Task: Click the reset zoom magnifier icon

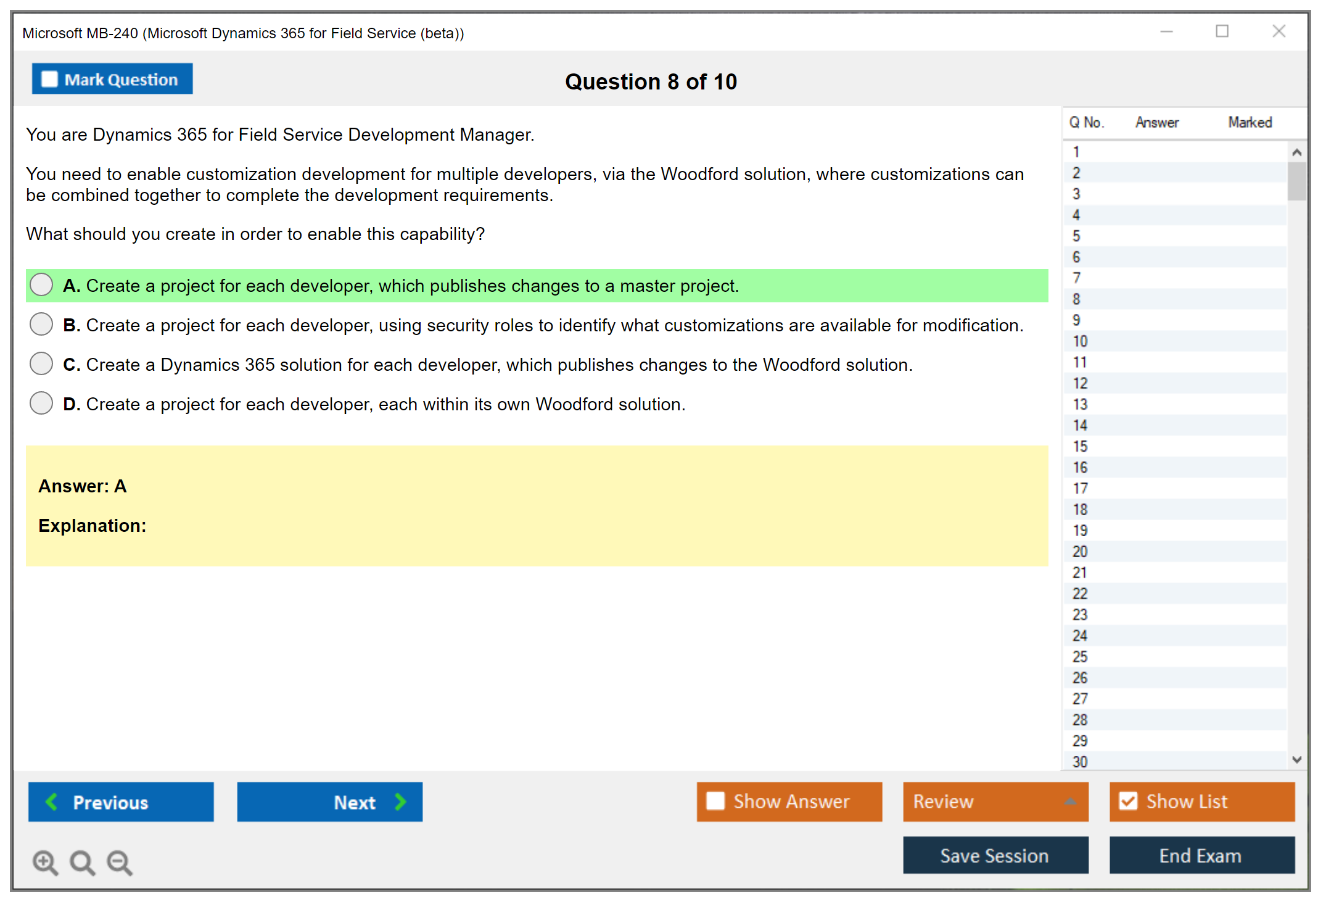Action: coord(82,863)
